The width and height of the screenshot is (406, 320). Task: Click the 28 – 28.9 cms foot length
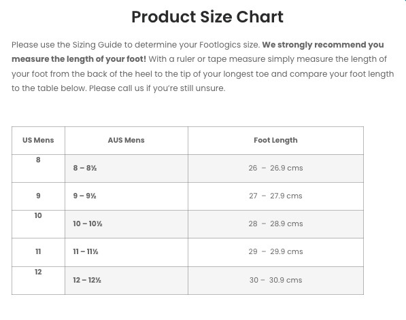(x=275, y=224)
